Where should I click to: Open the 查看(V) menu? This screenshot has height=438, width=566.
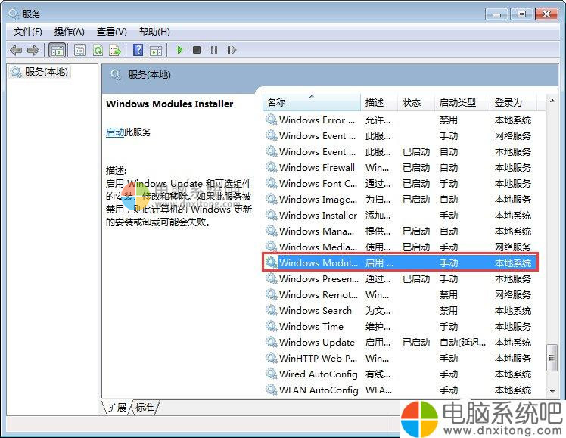pos(111,31)
